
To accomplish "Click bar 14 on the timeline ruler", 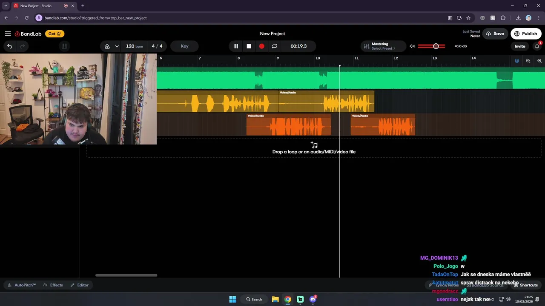I will (x=473, y=58).
